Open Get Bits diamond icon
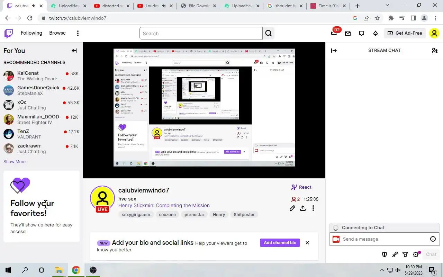Image resolution: width=443 pixels, height=277 pixels. [x=376, y=33]
